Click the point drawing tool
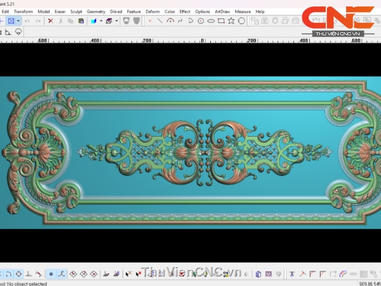 (x=150, y=21)
